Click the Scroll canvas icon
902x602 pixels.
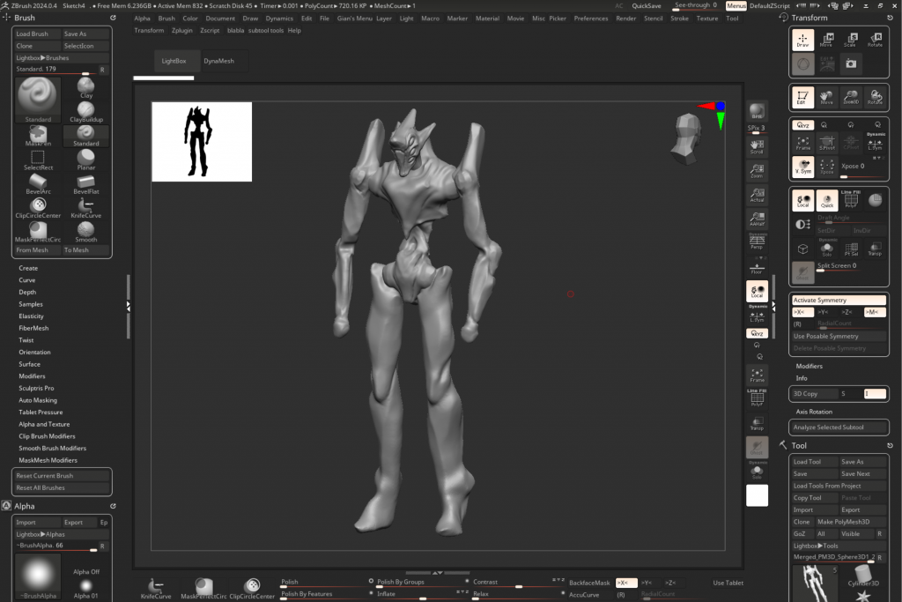click(x=757, y=147)
